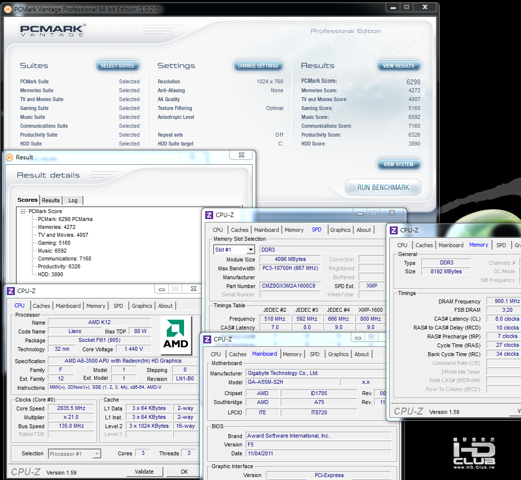Open the Graphics tab in SPD window
521x480 pixels.
340,230
